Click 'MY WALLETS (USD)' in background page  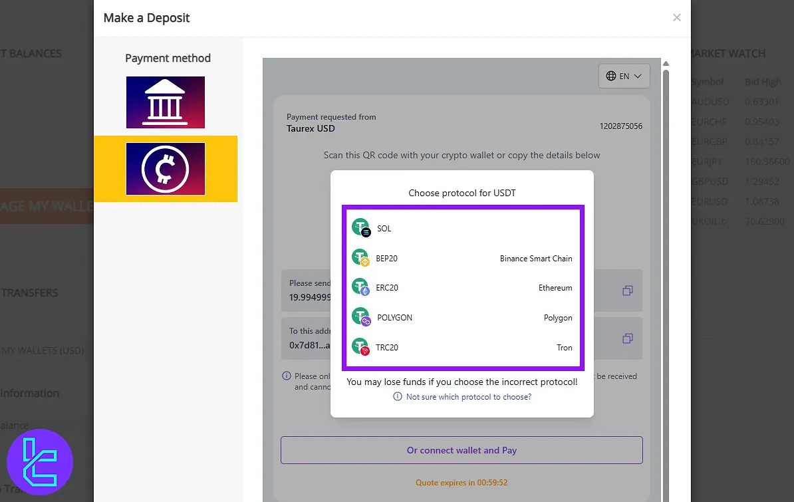(43, 350)
